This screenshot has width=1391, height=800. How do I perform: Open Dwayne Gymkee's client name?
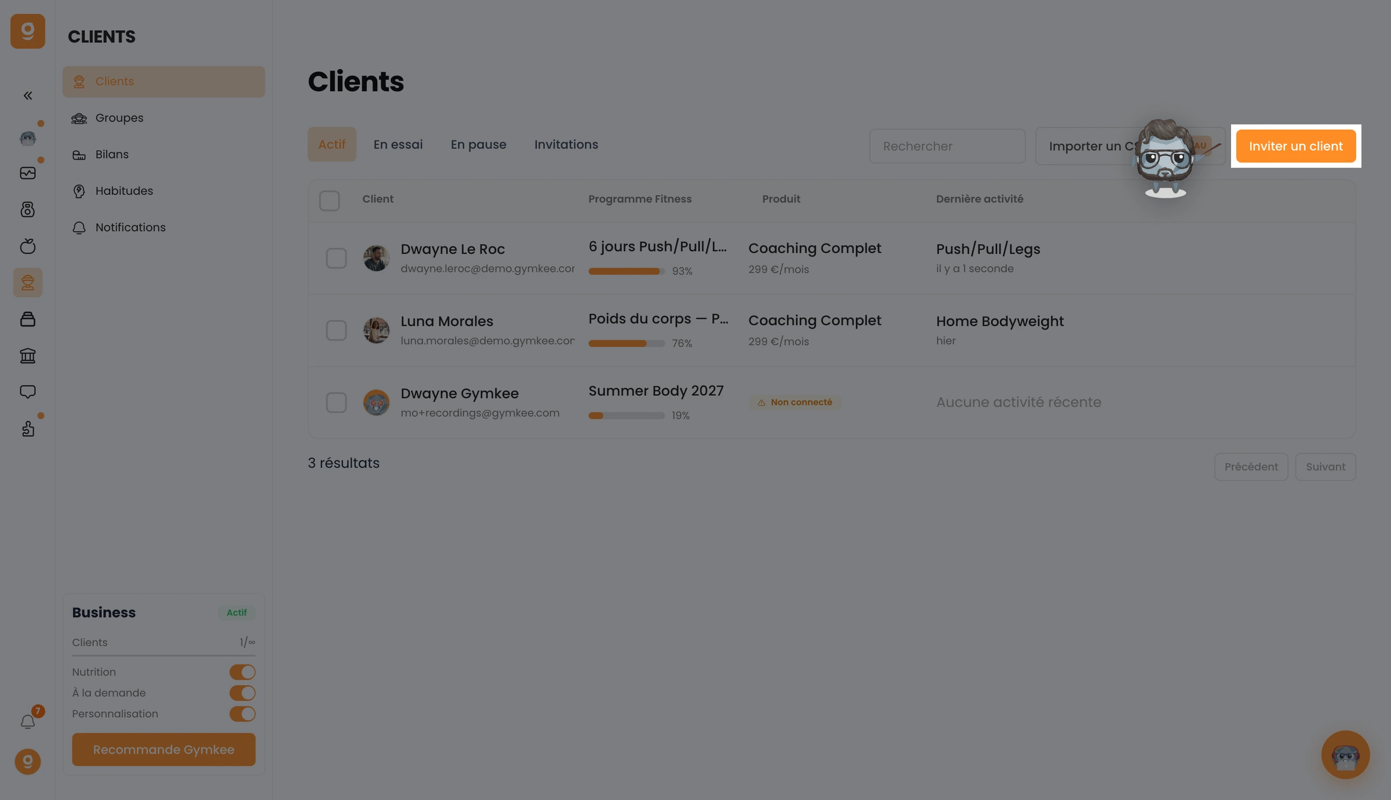tap(460, 394)
